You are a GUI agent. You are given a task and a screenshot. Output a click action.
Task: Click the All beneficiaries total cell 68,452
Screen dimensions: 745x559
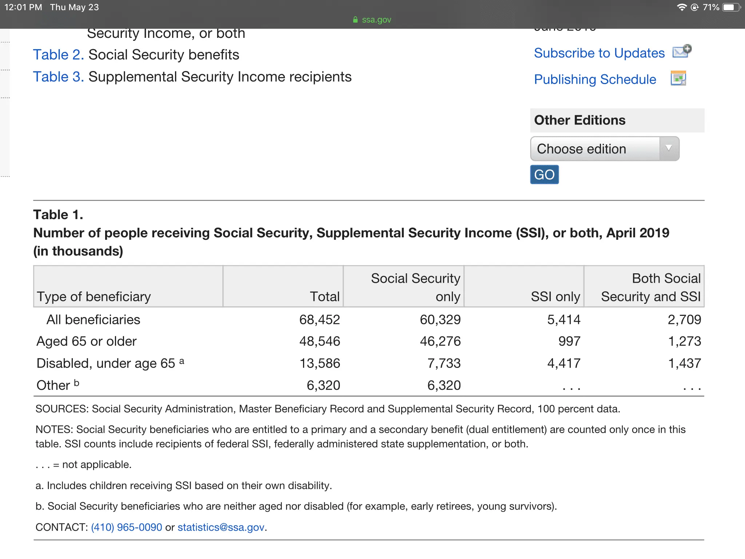pyautogui.click(x=319, y=320)
